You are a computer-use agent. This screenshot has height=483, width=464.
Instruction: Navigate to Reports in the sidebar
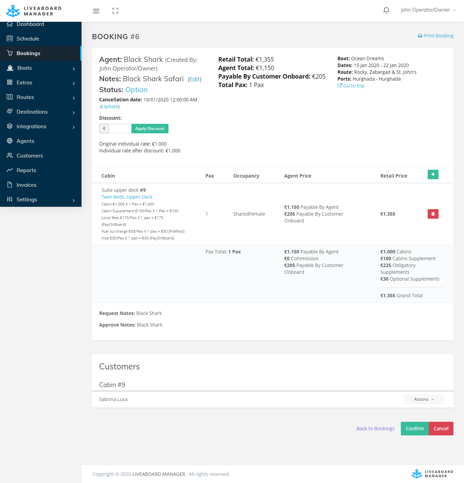point(26,170)
